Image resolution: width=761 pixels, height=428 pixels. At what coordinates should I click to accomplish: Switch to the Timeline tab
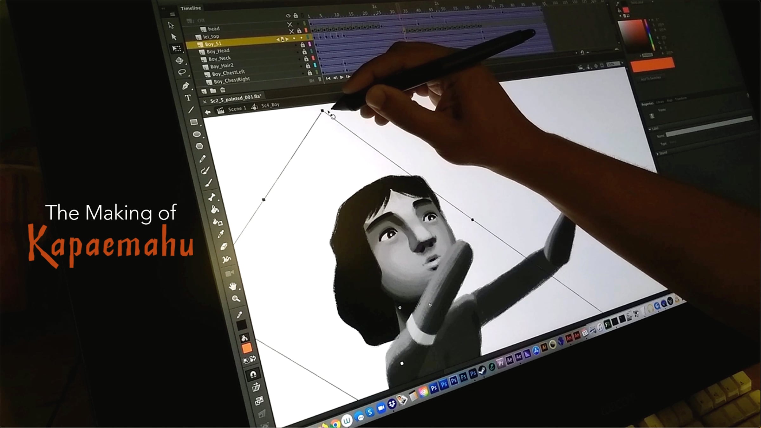(191, 8)
